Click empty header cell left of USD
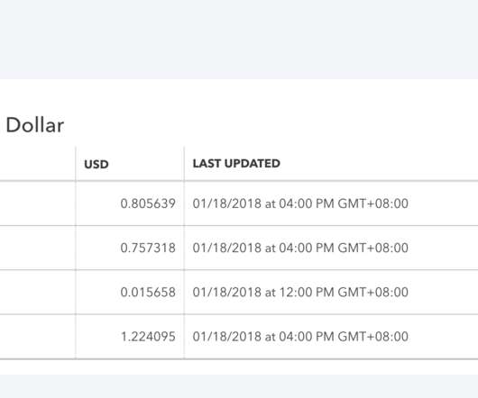 [x=38, y=164]
